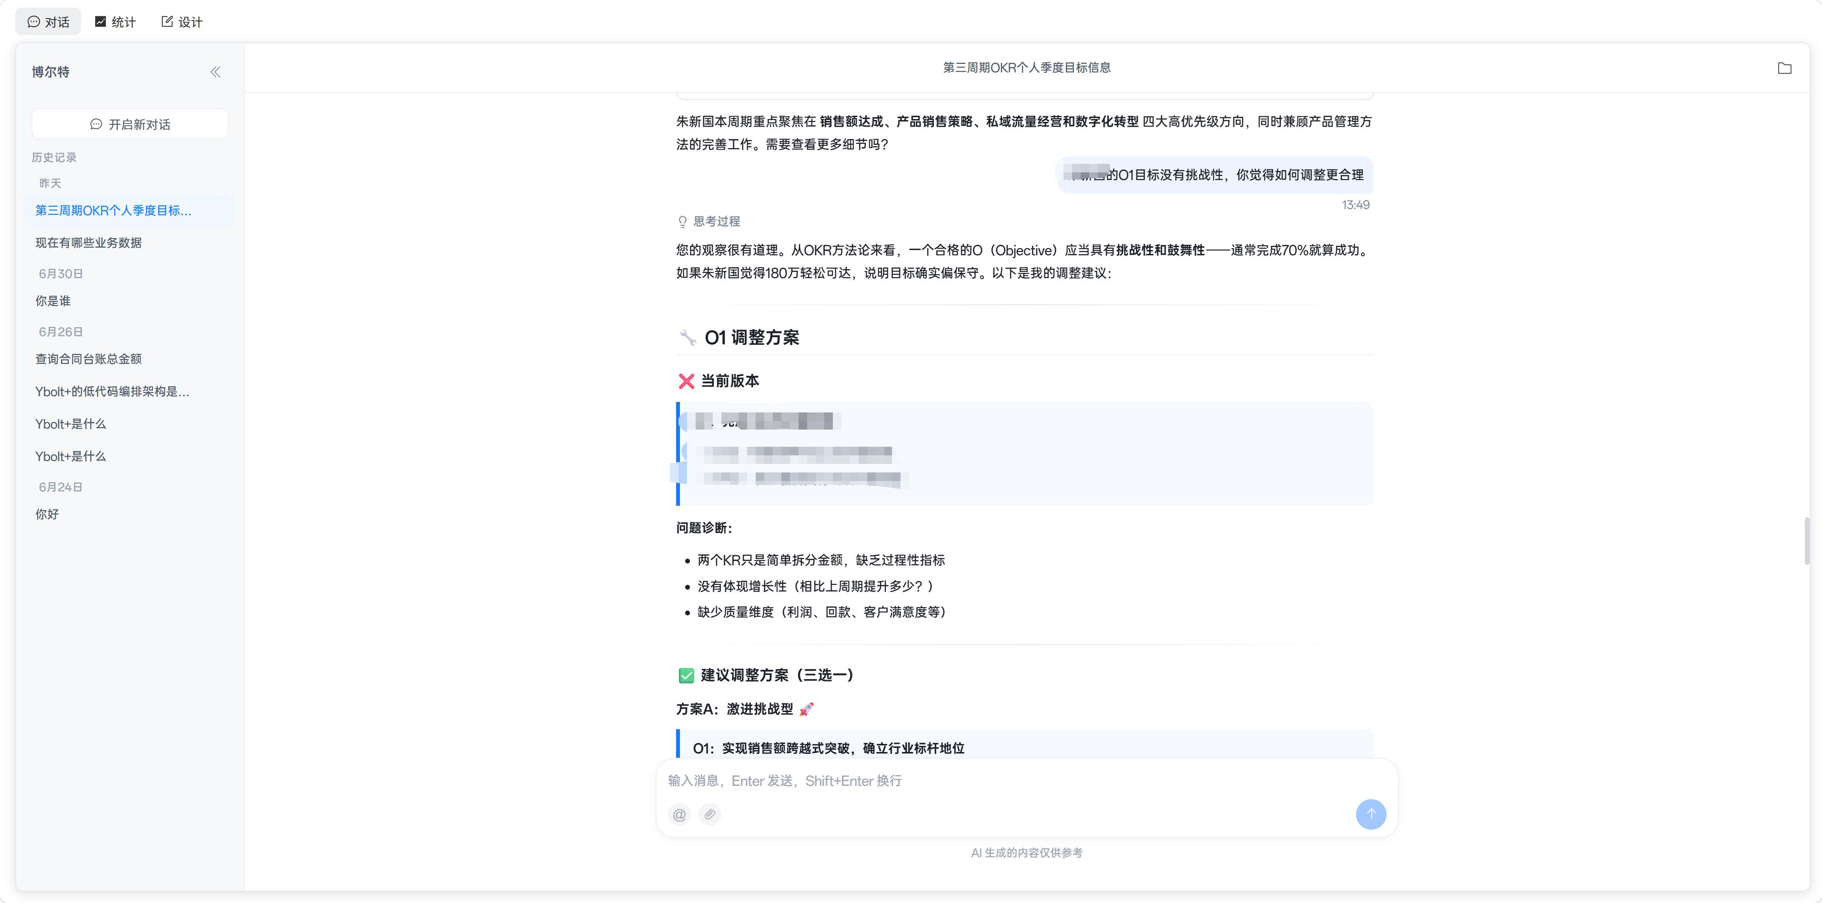Viewport: 1822px width, 903px height.
Task: Open chat 现在有哪些业务数据
Action: (130, 243)
